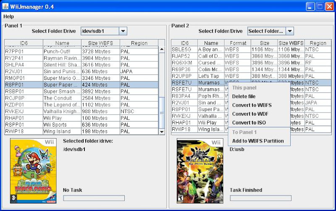The image size is (336, 211).
Task: Open the Help menu
Action: [8, 16]
